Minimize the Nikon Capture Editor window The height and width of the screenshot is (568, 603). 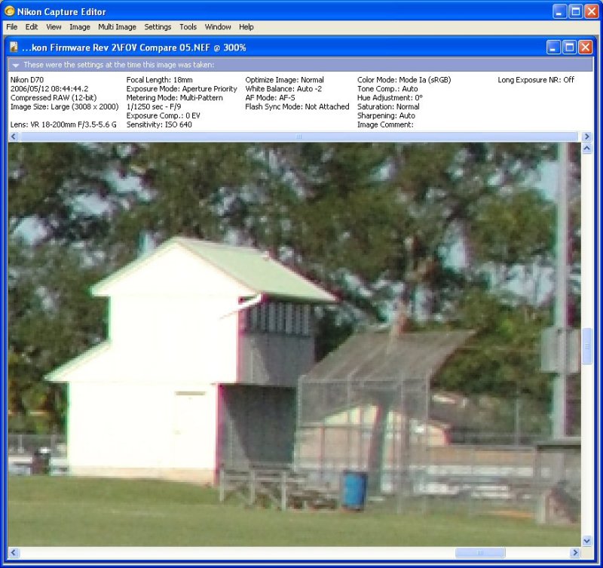pos(559,11)
